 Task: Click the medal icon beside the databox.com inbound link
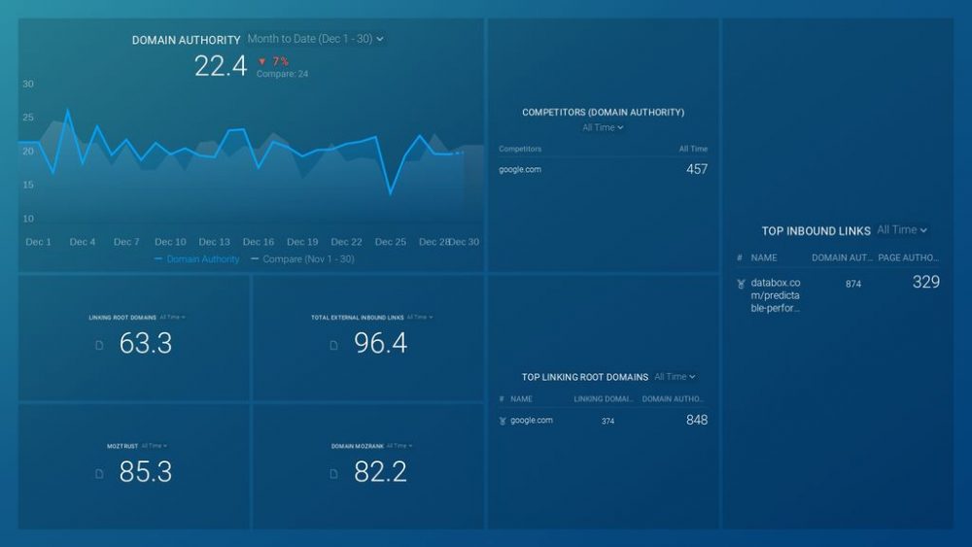pyautogui.click(x=741, y=284)
